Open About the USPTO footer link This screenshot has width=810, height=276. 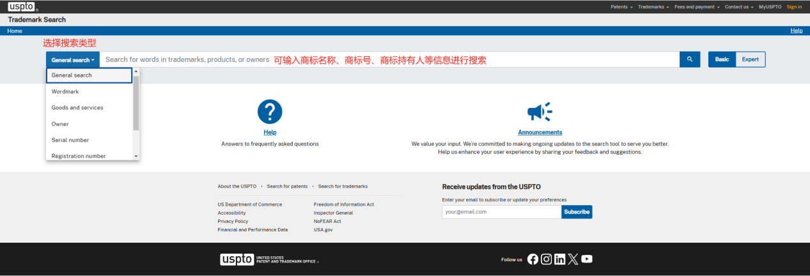(237, 187)
